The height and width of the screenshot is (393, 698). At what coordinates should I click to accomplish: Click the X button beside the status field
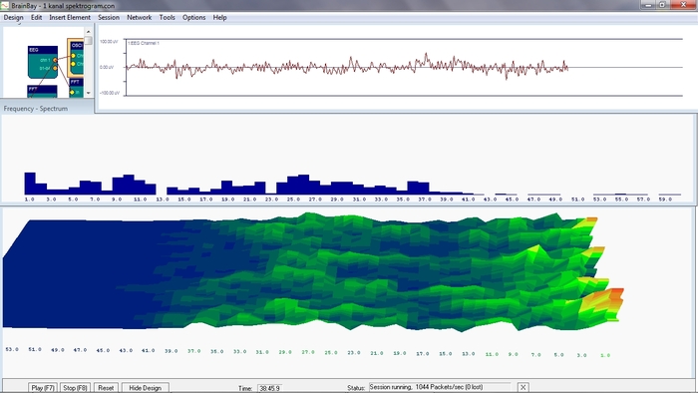pos(523,387)
